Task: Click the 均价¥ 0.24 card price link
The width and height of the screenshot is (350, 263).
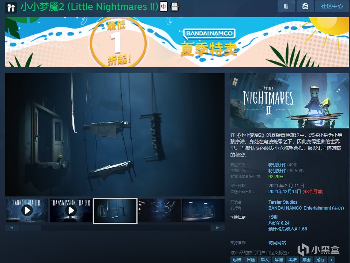Action: click(279, 223)
